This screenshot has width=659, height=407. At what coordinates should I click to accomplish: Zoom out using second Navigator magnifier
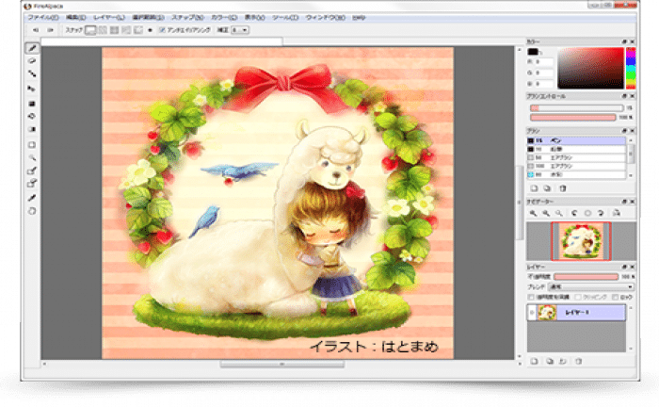(546, 213)
